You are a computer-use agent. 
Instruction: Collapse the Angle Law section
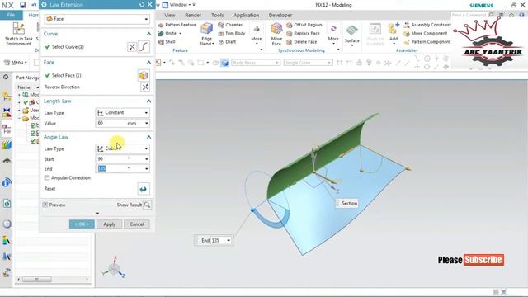pyautogui.click(x=148, y=137)
